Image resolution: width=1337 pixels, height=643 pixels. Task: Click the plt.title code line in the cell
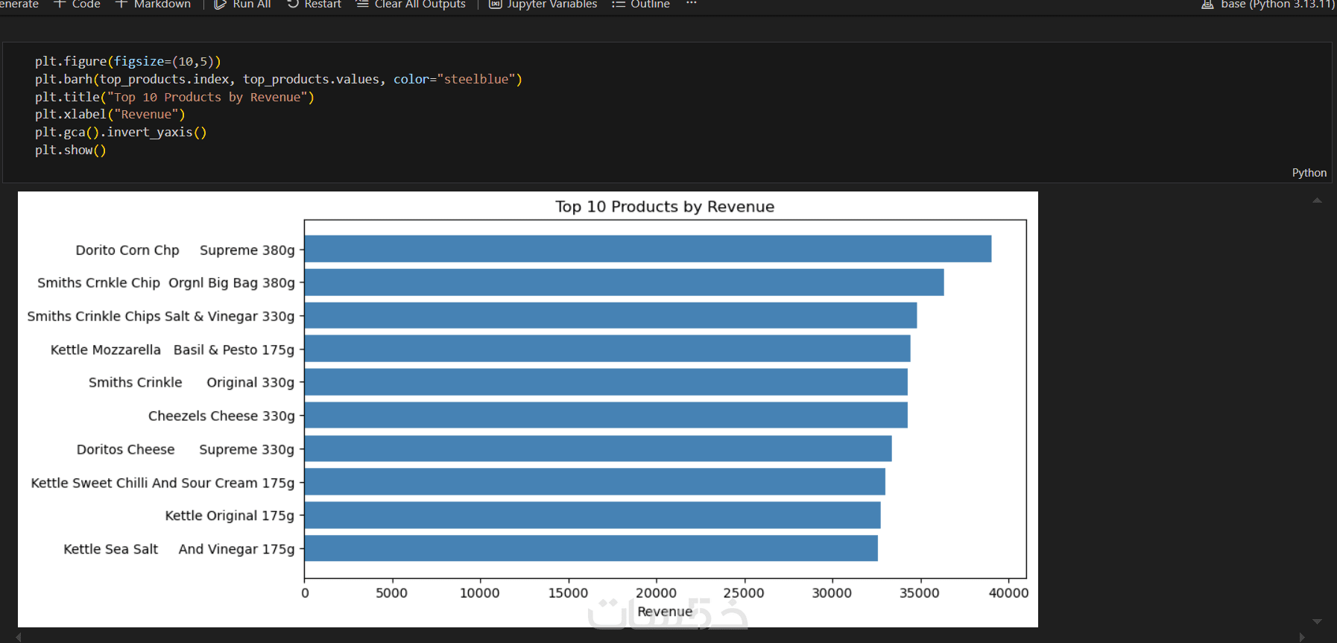(174, 98)
